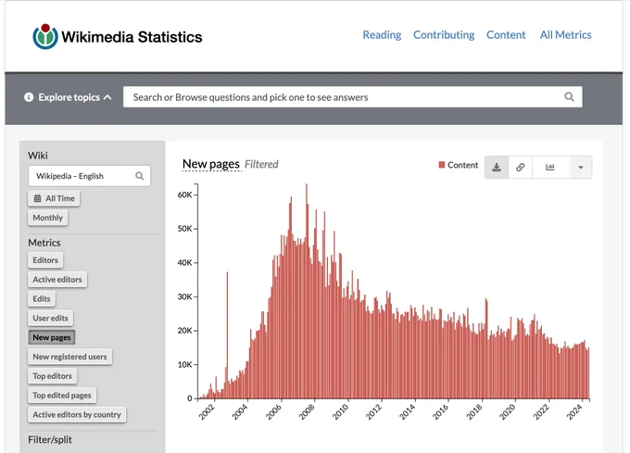Click the Metrics heading

click(44, 243)
